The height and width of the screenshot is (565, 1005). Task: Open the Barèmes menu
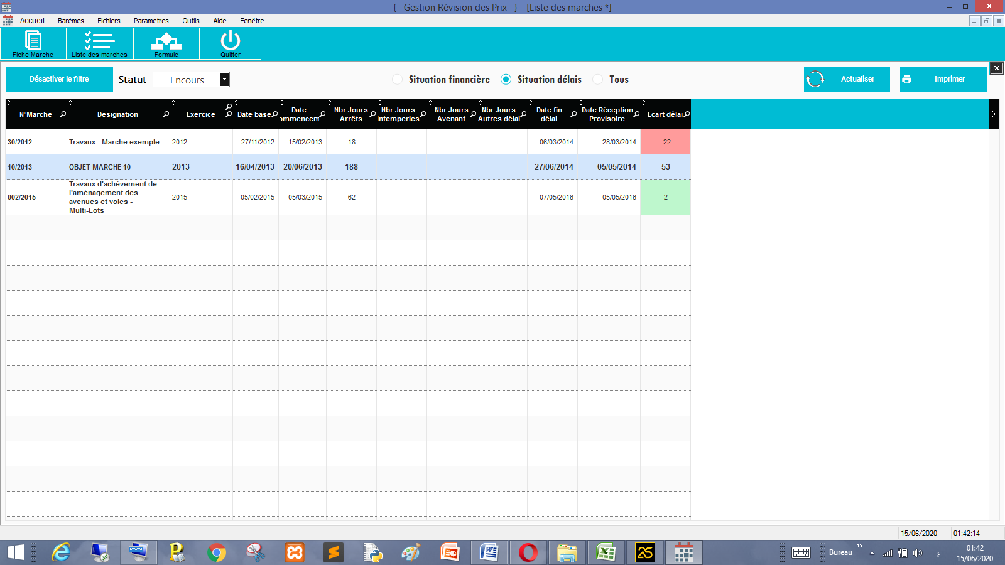pos(70,21)
